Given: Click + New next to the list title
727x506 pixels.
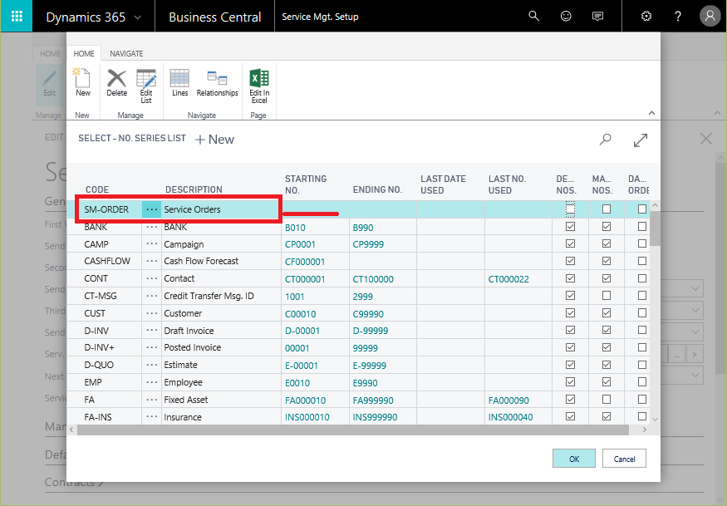Looking at the screenshot, I should point(214,139).
